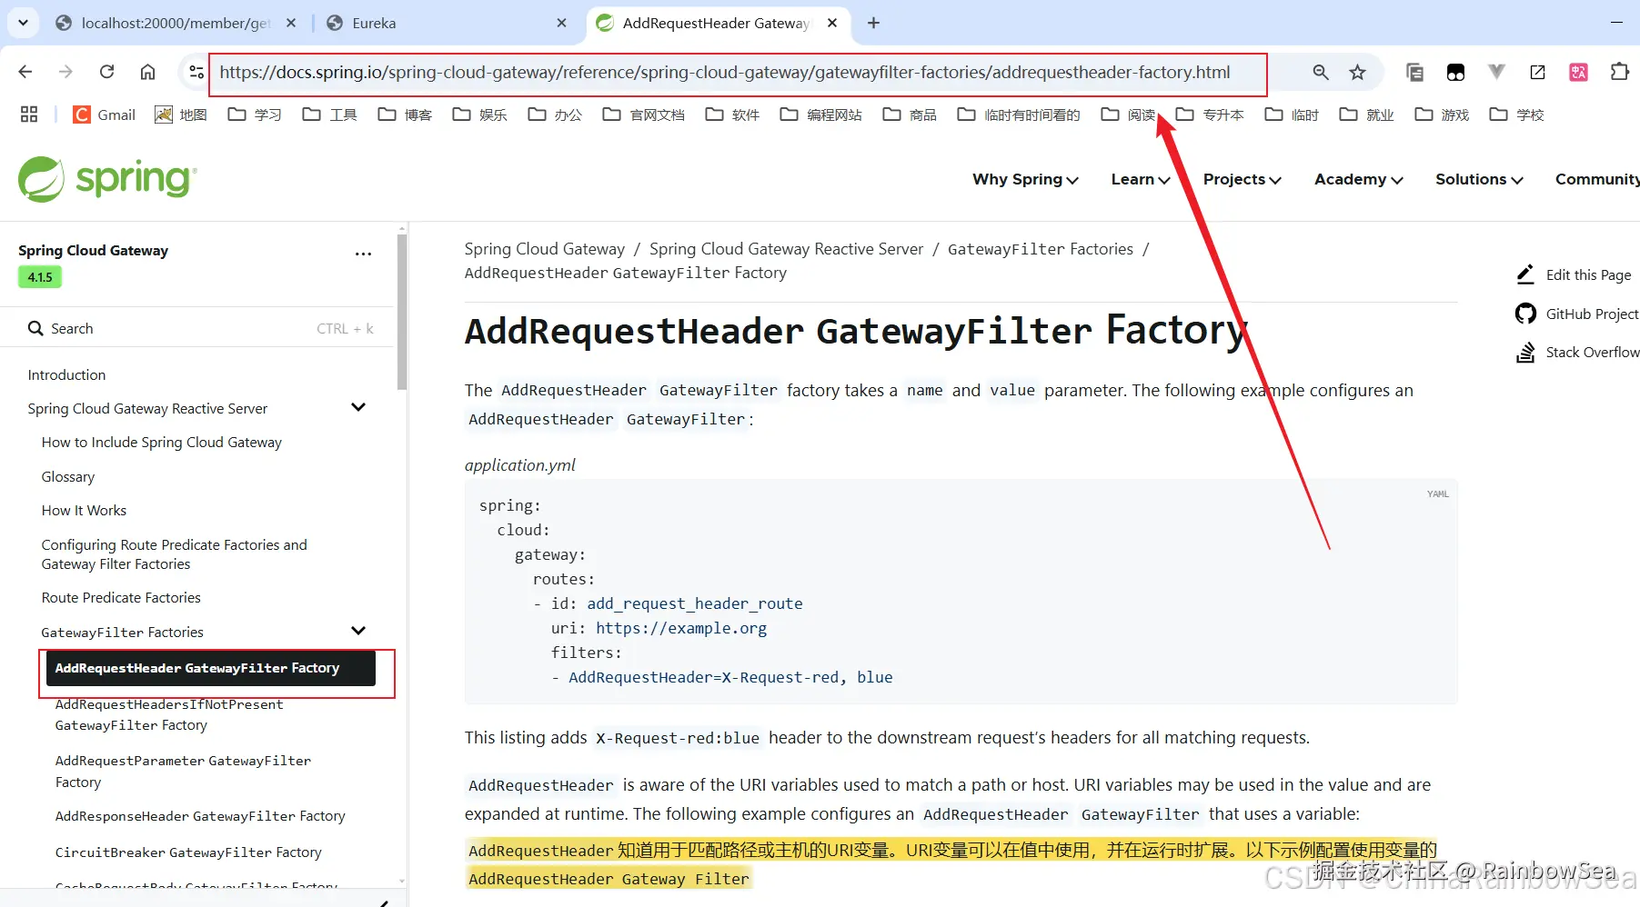Image resolution: width=1640 pixels, height=907 pixels.
Task: Open the Stack Overflow link
Action: 1578,352
